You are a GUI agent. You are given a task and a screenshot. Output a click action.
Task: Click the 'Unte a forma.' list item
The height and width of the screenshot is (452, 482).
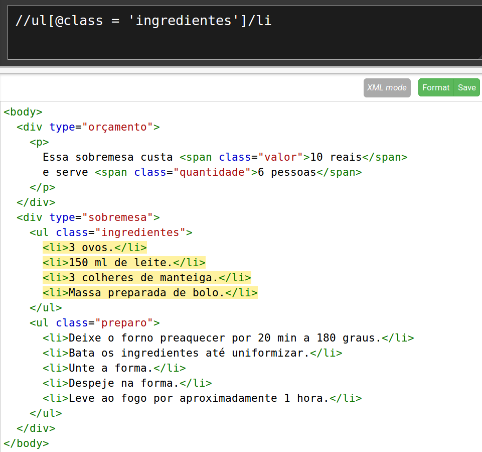tap(114, 368)
